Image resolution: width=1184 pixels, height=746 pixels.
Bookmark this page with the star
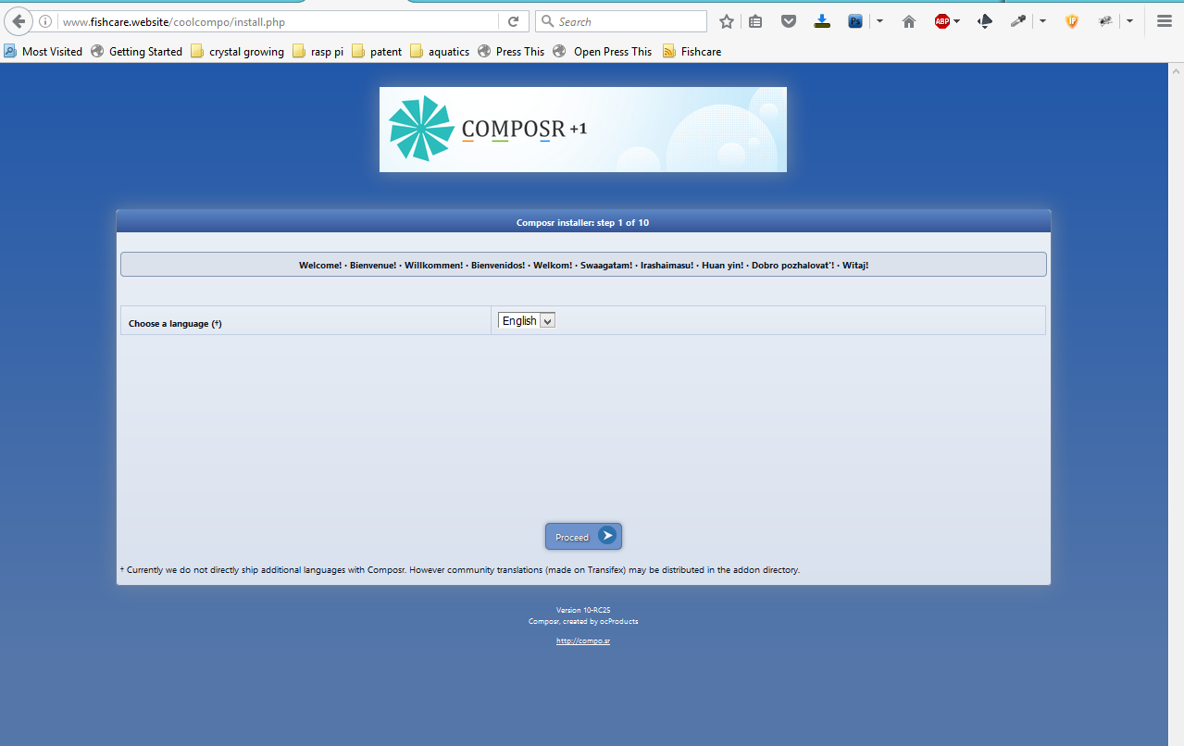click(727, 21)
